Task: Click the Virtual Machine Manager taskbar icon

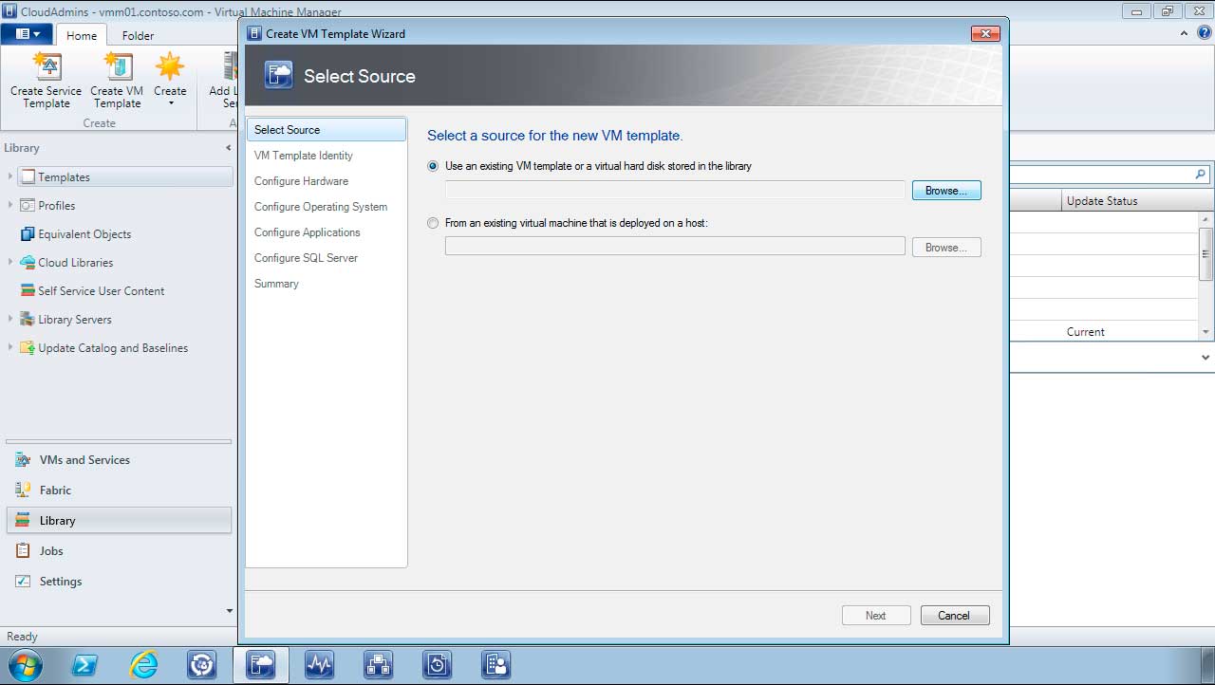Action: click(x=261, y=665)
